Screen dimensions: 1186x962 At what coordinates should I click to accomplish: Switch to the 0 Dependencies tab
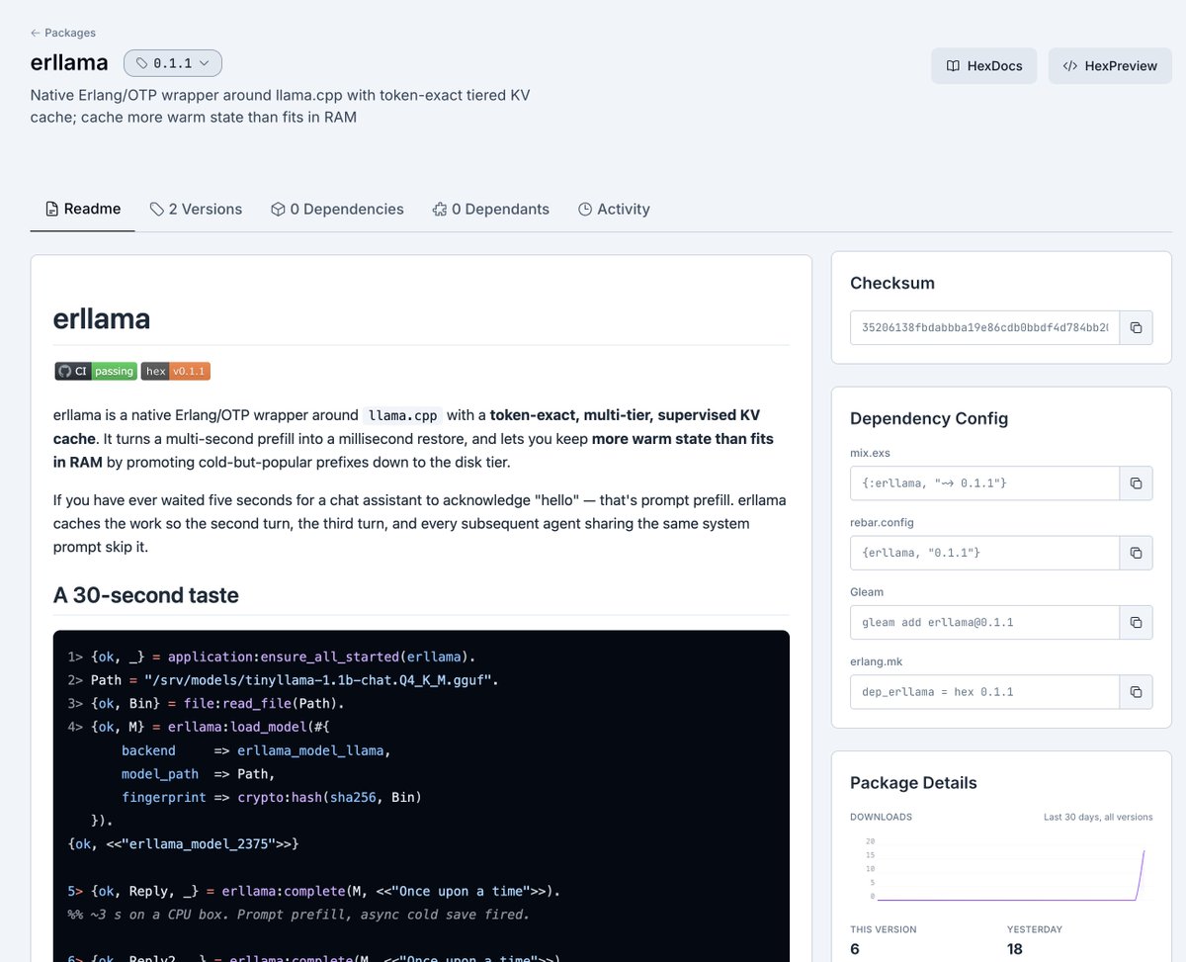click(x=337, y=209)
